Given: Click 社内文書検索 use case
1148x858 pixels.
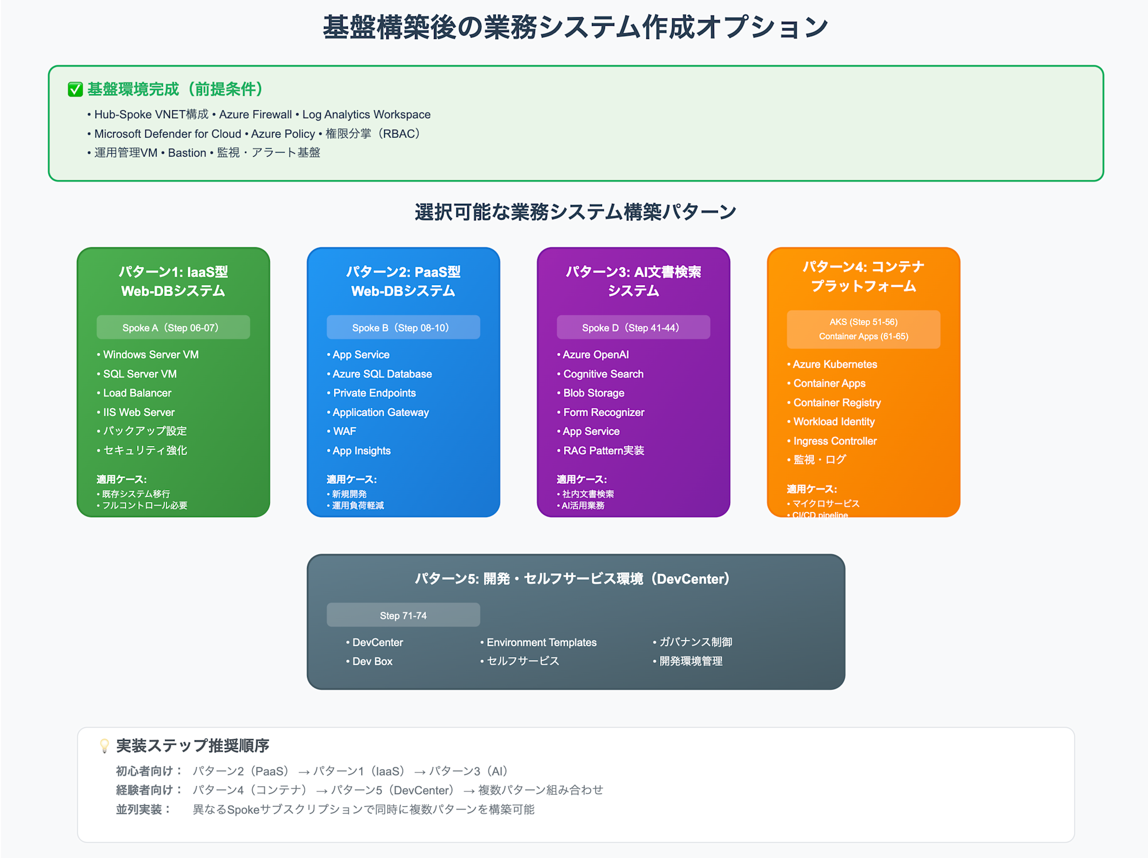Looking at the screenshot, I should 585,494.
